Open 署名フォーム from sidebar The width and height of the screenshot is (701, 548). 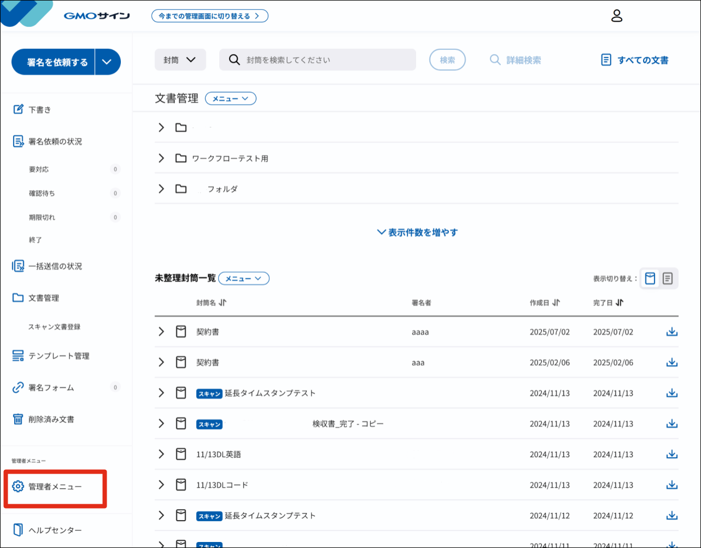pyautogui.click(x=51, y=388)
